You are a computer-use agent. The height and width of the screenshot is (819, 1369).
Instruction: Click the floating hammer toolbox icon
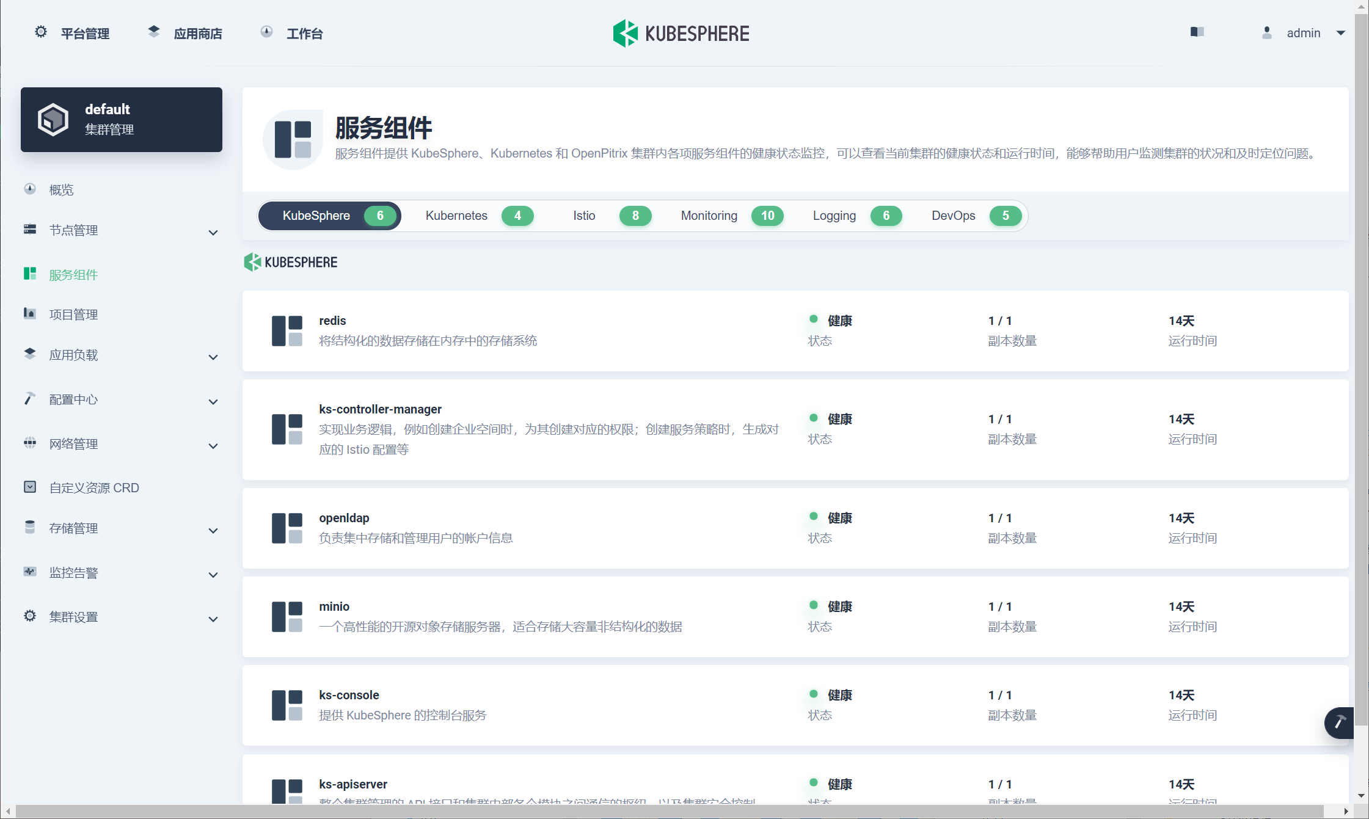[x=1339, y=723]
